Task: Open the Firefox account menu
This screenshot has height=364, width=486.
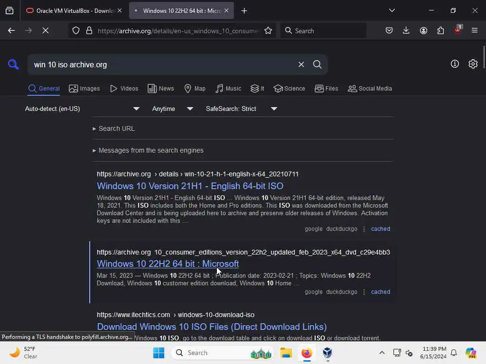Action: coord(423,30)
